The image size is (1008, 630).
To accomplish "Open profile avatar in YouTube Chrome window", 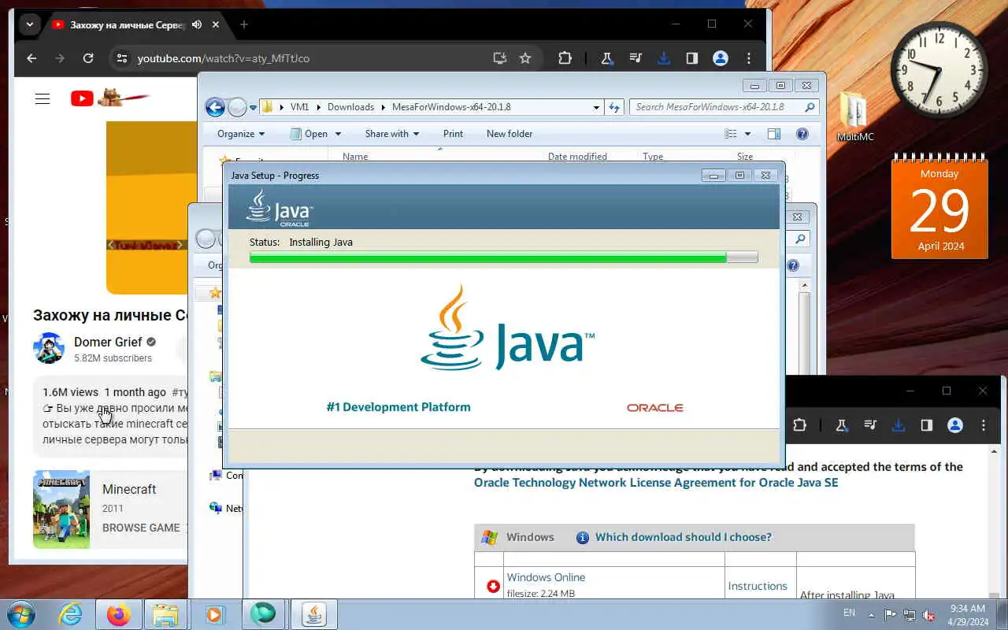I will click(720, 58).
